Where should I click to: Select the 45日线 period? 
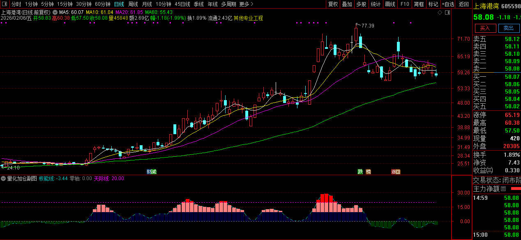coord(182,4)
